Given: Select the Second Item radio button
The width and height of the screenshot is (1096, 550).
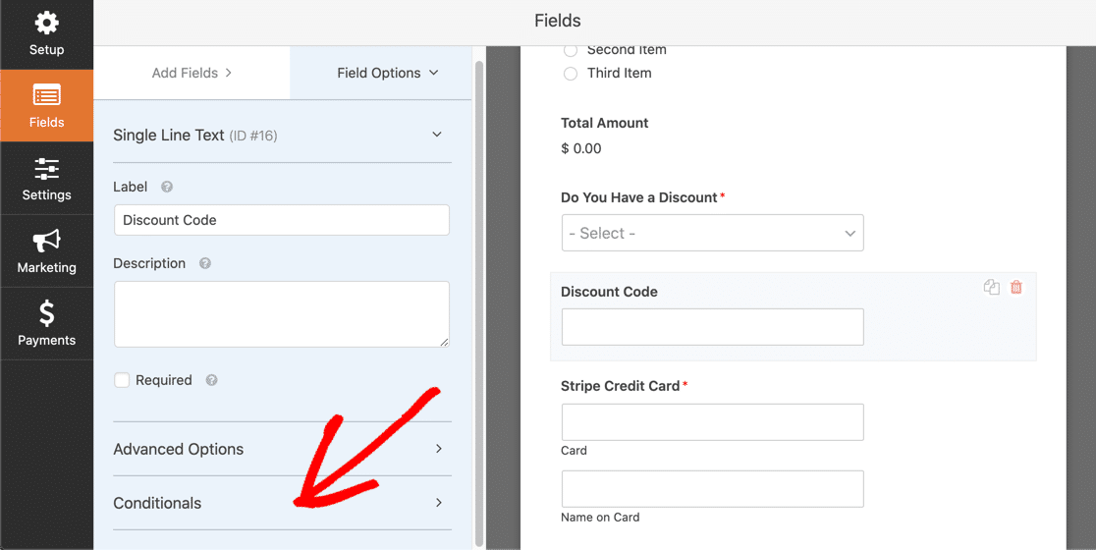Looking at the screenshot, I should [x=571, y=50].
